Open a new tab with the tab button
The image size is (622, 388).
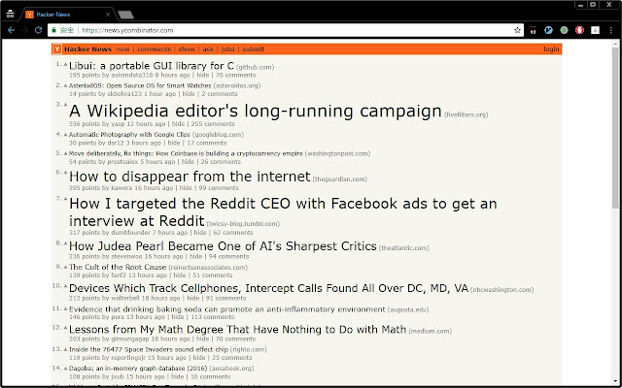tap(126, 16)
